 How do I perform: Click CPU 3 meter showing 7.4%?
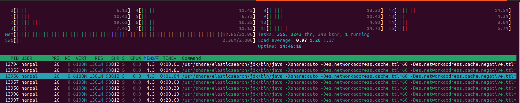click(70, 28)
